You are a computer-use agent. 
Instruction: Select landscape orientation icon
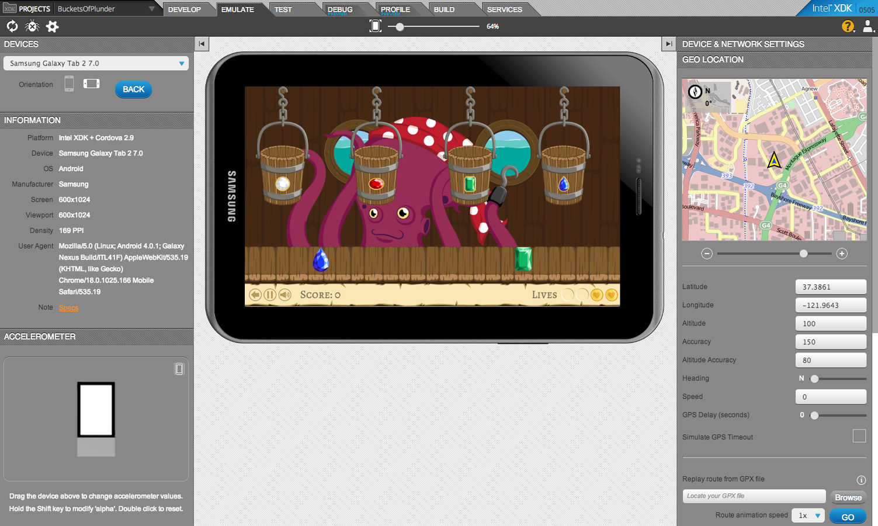point(92,84)
